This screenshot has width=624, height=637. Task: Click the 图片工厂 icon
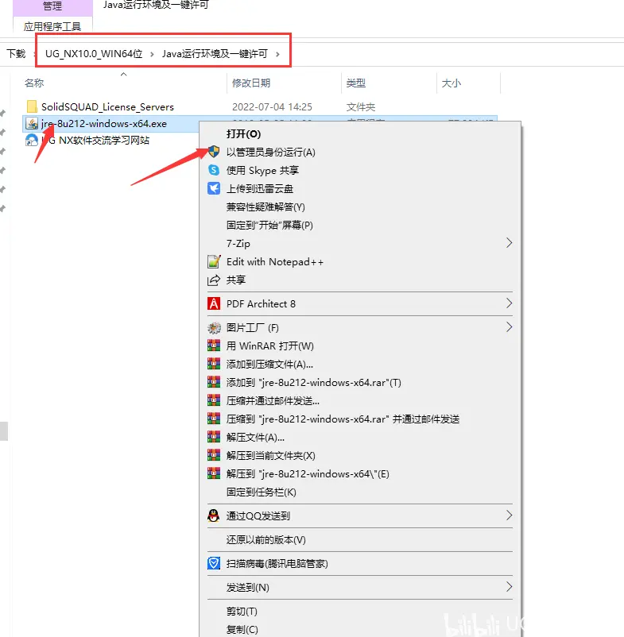pos(214,327)
